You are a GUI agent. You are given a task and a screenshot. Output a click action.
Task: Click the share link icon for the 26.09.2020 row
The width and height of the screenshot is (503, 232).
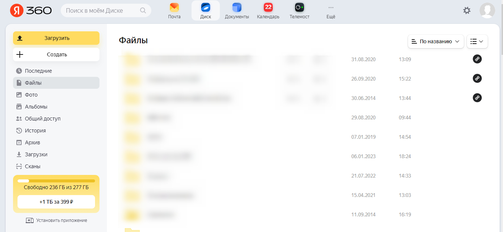(477, 78)
